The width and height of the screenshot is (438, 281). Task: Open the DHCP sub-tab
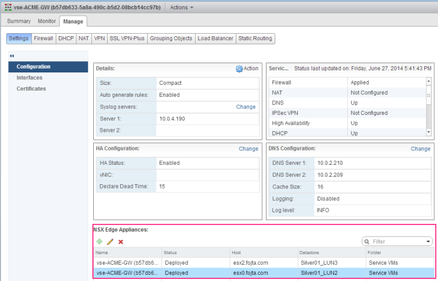[x=66, y=39]
